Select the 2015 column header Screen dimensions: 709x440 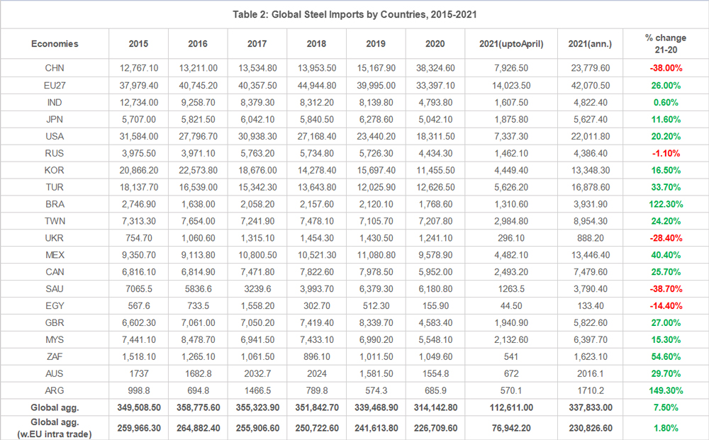[x=138, y=43]
